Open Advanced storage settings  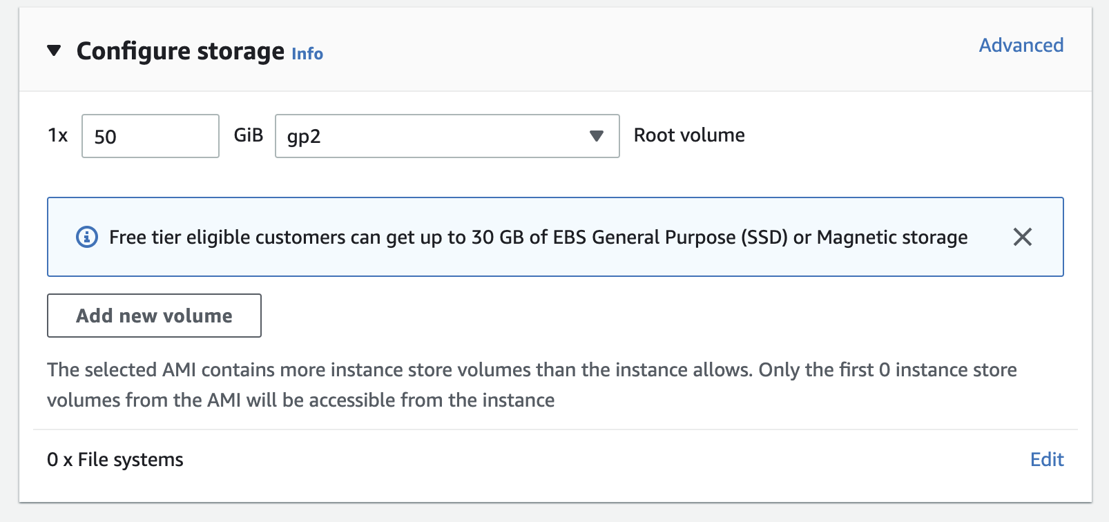(1021, 46)
